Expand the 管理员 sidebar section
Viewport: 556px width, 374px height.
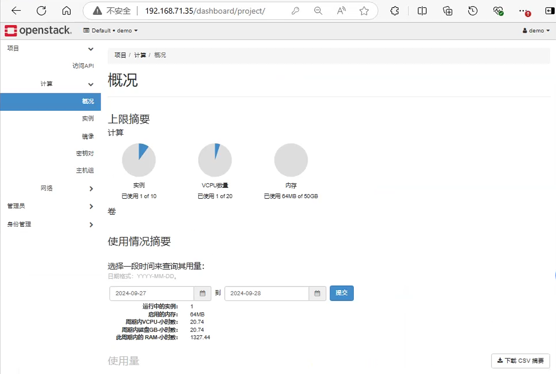coord(51,206)
